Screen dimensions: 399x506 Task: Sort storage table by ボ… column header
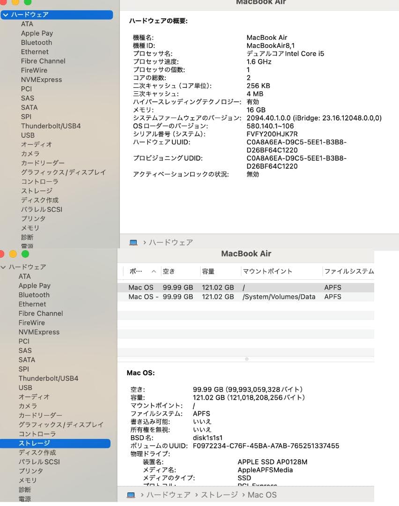tap(142, 272)
